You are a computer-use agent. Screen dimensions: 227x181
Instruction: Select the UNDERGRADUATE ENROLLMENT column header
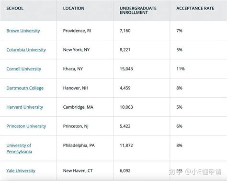click(x=138, y=11)
